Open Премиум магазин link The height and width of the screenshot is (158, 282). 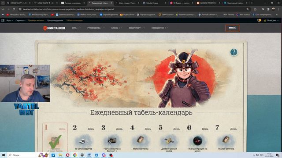tap(36, 21)
